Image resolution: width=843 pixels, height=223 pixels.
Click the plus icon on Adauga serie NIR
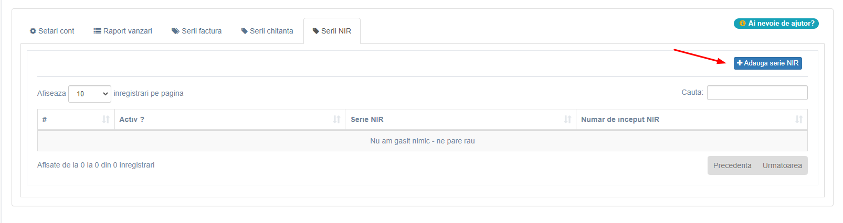pos(740,63)
